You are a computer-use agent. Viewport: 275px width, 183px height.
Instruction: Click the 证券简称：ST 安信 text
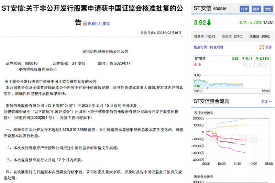[x=69, y=63]
